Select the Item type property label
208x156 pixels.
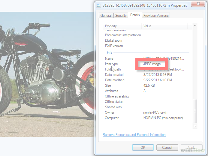click(x=111, y=64)
